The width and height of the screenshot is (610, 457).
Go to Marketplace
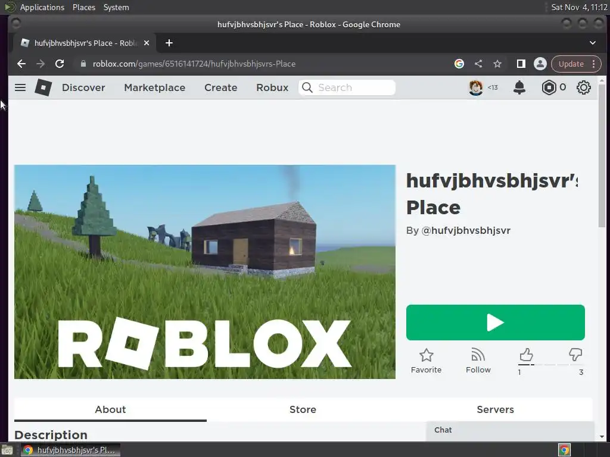click(154, 87)
